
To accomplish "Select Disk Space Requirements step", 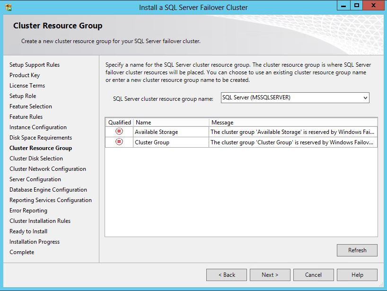I will coord(41,138).
